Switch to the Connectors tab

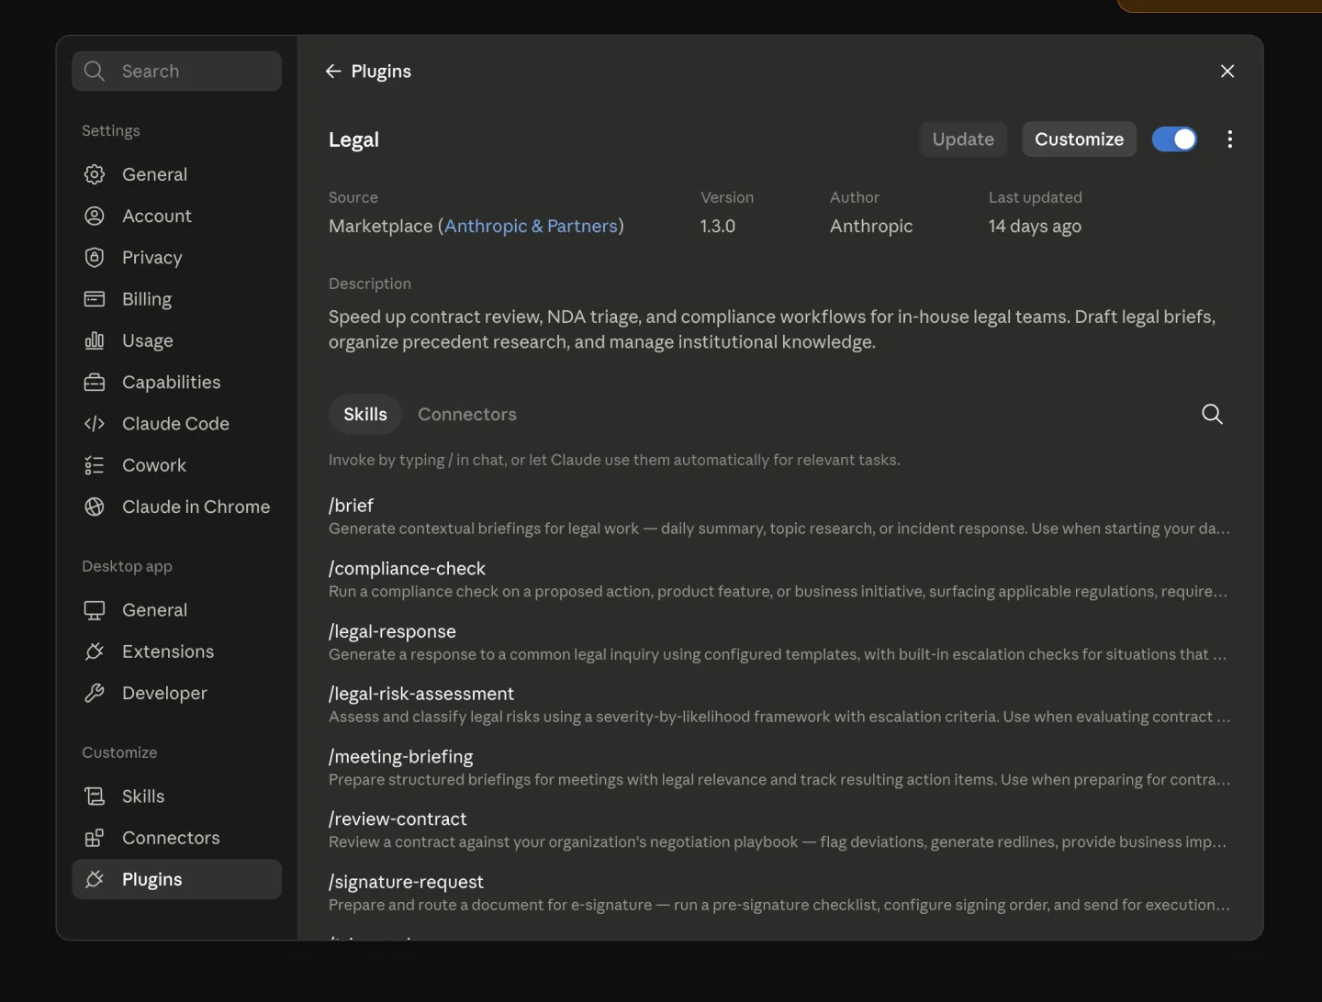467,414
